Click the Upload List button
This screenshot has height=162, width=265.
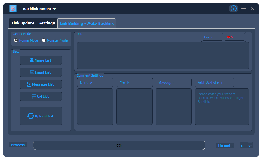tap(41, 116)
